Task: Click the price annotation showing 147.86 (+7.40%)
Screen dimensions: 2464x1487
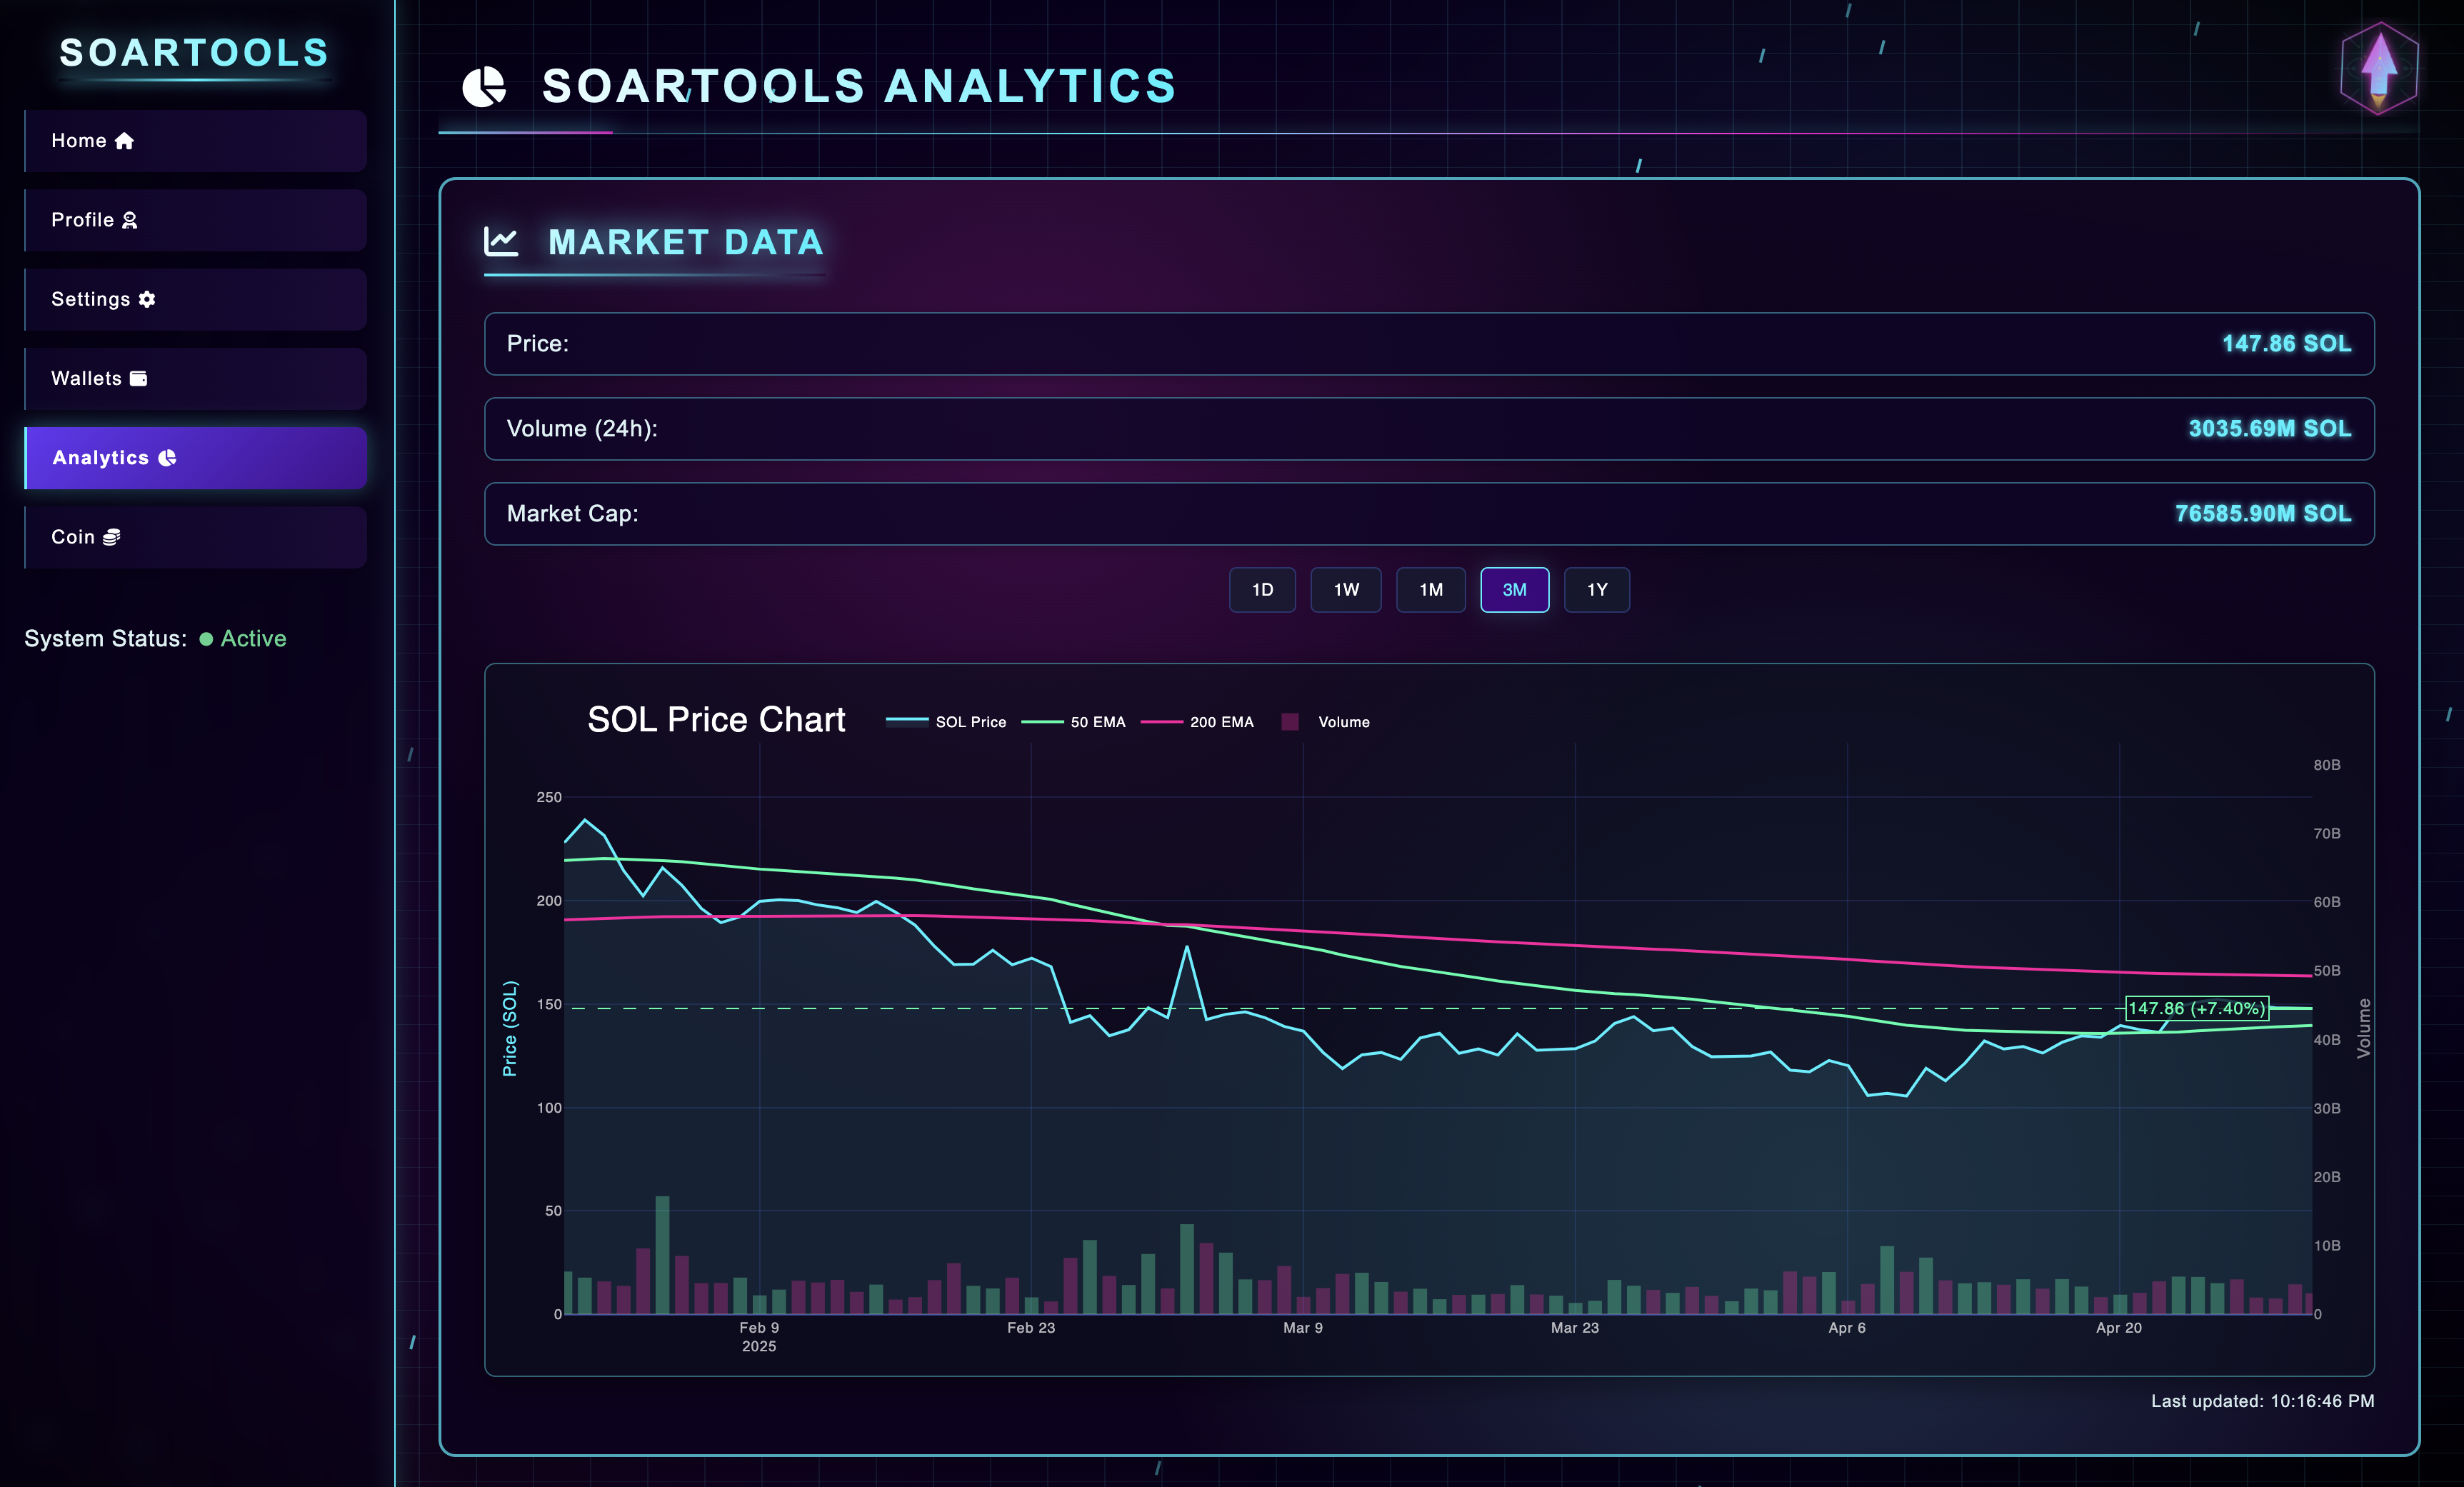Action: pos(2197,1009)
